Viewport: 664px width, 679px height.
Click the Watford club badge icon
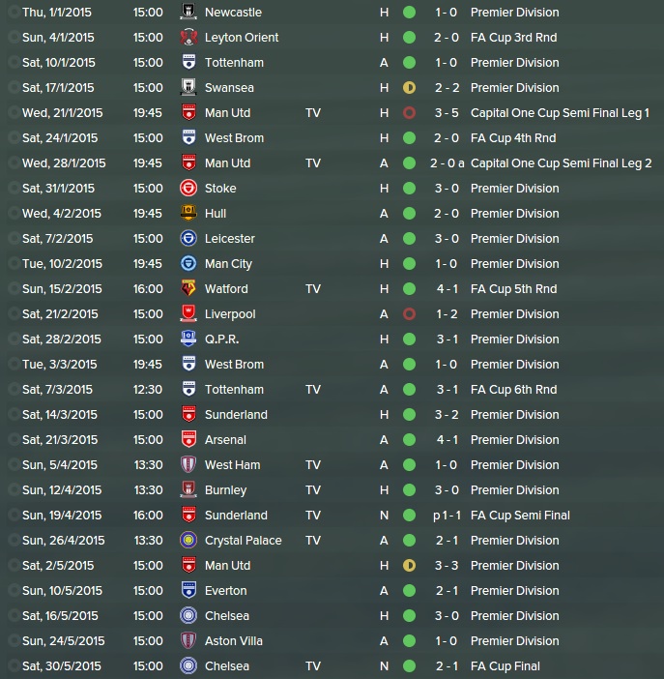tap(188, 288)
